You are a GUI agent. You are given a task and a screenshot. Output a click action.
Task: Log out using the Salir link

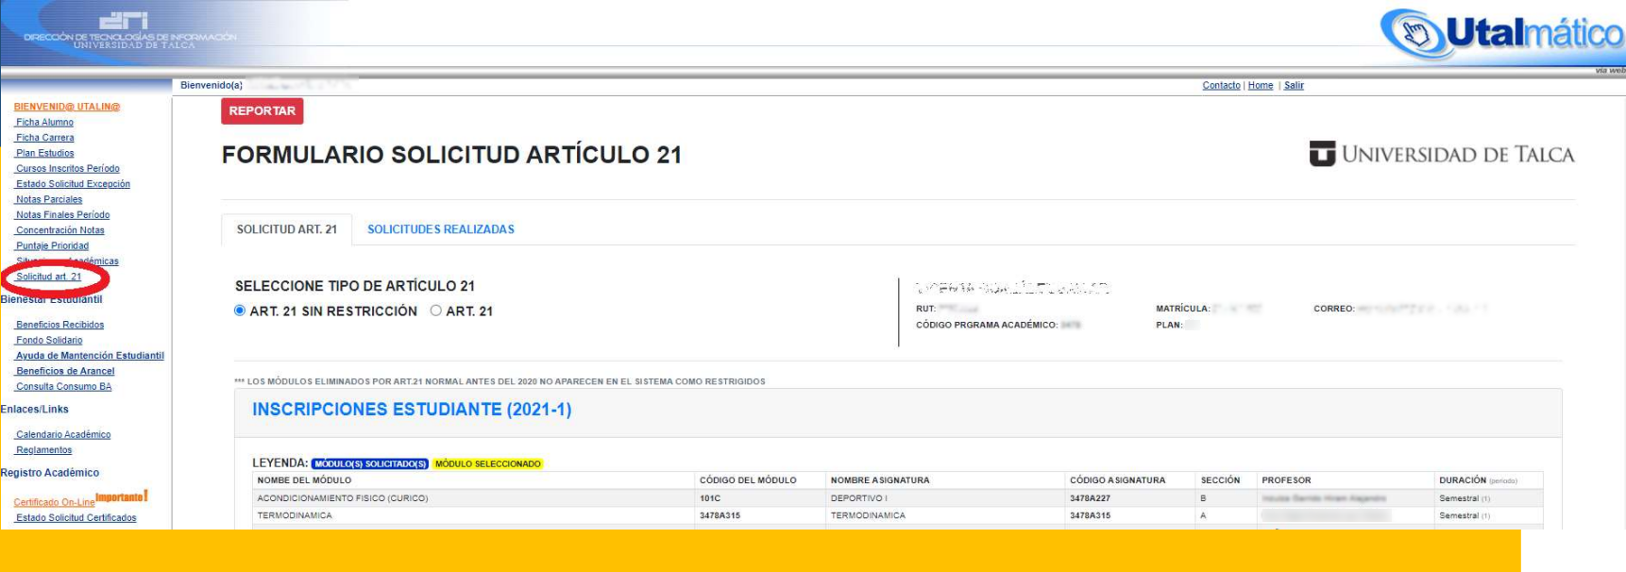(1294, 85)
